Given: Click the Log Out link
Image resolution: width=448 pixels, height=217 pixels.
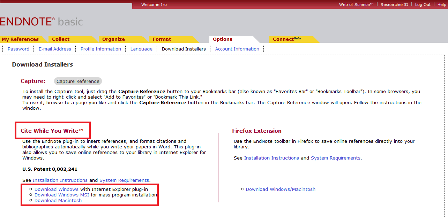Looking at the screenshot, I should 423,5.
